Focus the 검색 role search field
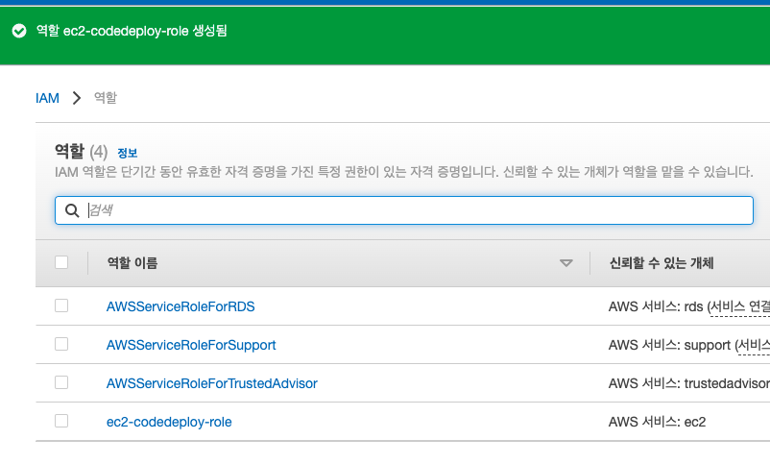The height and width of the screenshot is (464, 770). [403, 210]
